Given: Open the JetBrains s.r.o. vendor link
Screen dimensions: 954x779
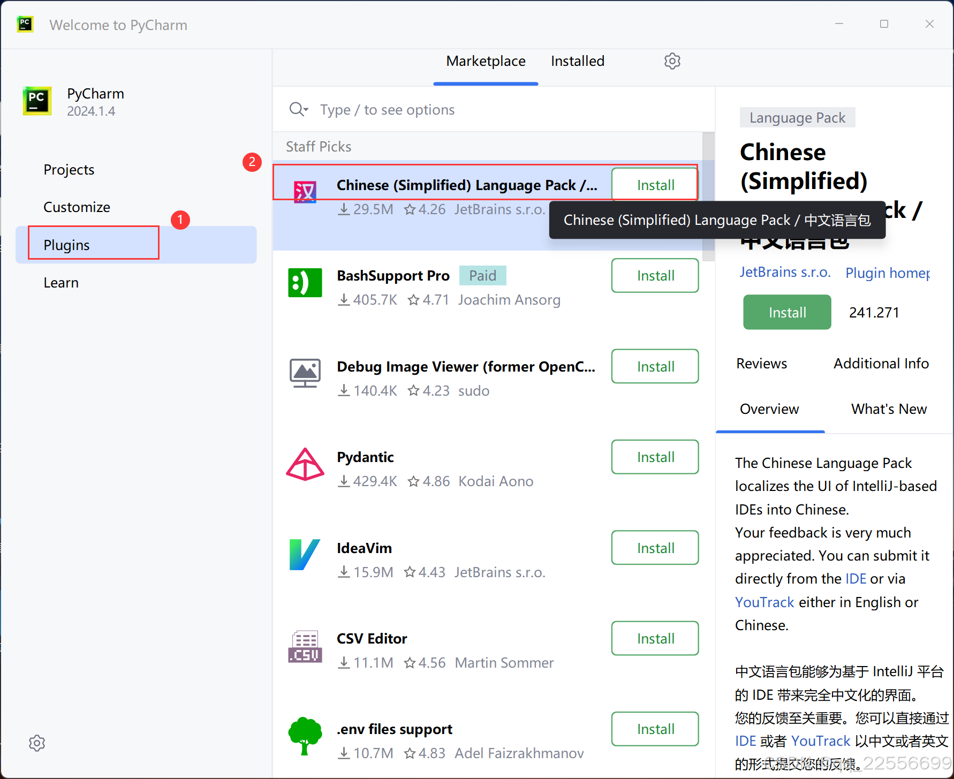Looking at the screenshot, I should [x=785, y=273].
